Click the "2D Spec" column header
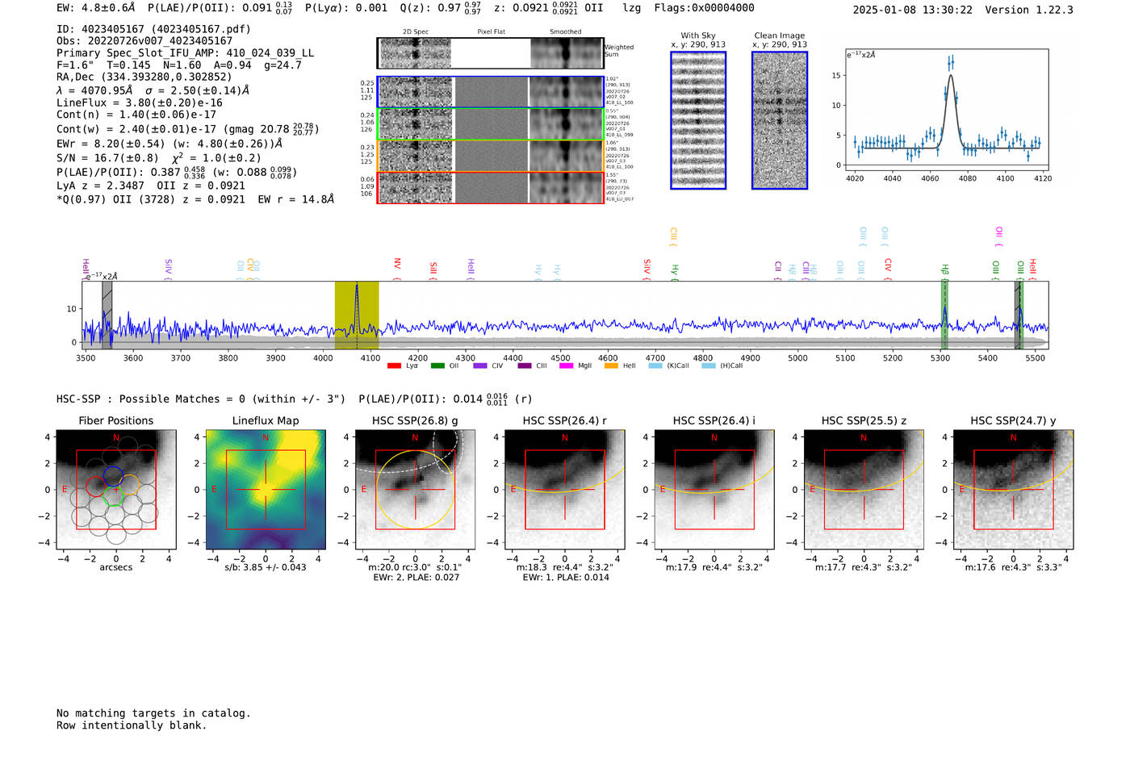The height and width of the screenshot is (769, 1130). point(416,32)
